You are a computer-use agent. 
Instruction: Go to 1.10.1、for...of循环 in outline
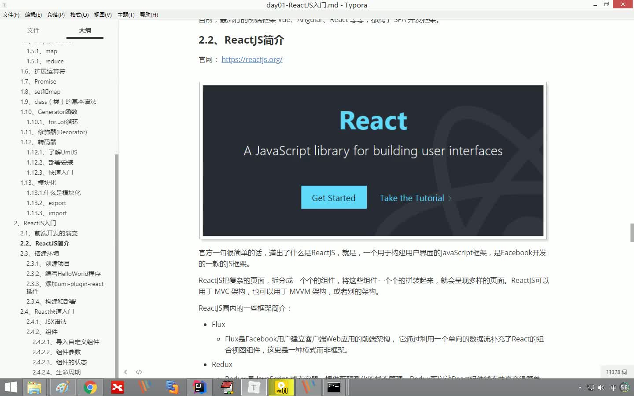click(52, 122)
